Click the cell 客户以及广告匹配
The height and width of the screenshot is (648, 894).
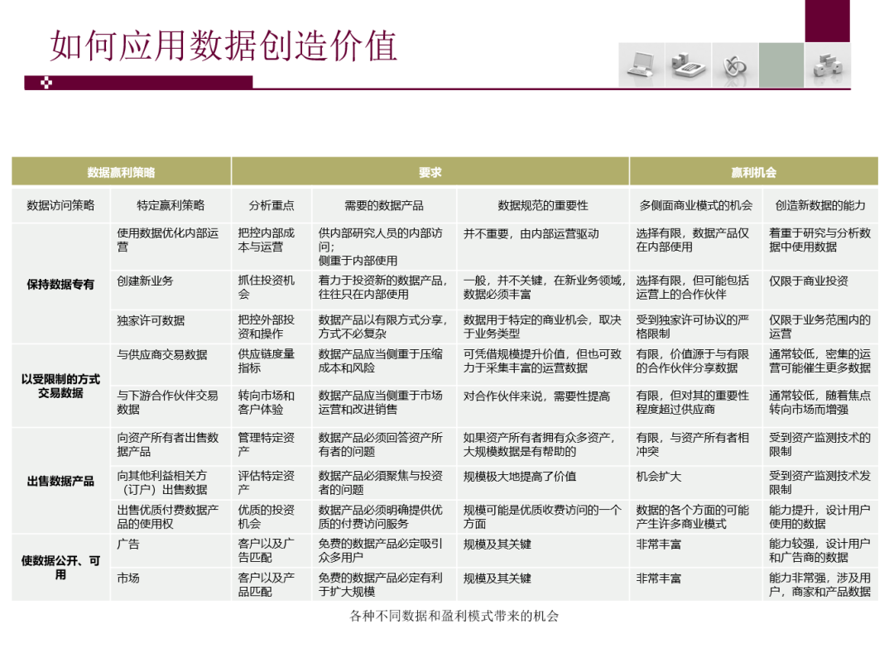272,550
